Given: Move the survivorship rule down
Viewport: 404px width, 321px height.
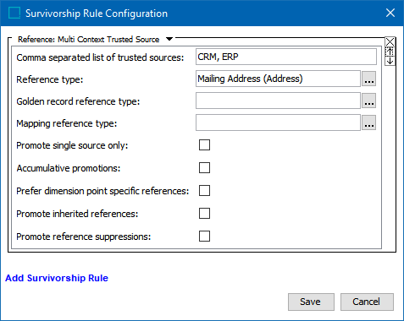Looking at the screenshot, I should coord(390,61).
